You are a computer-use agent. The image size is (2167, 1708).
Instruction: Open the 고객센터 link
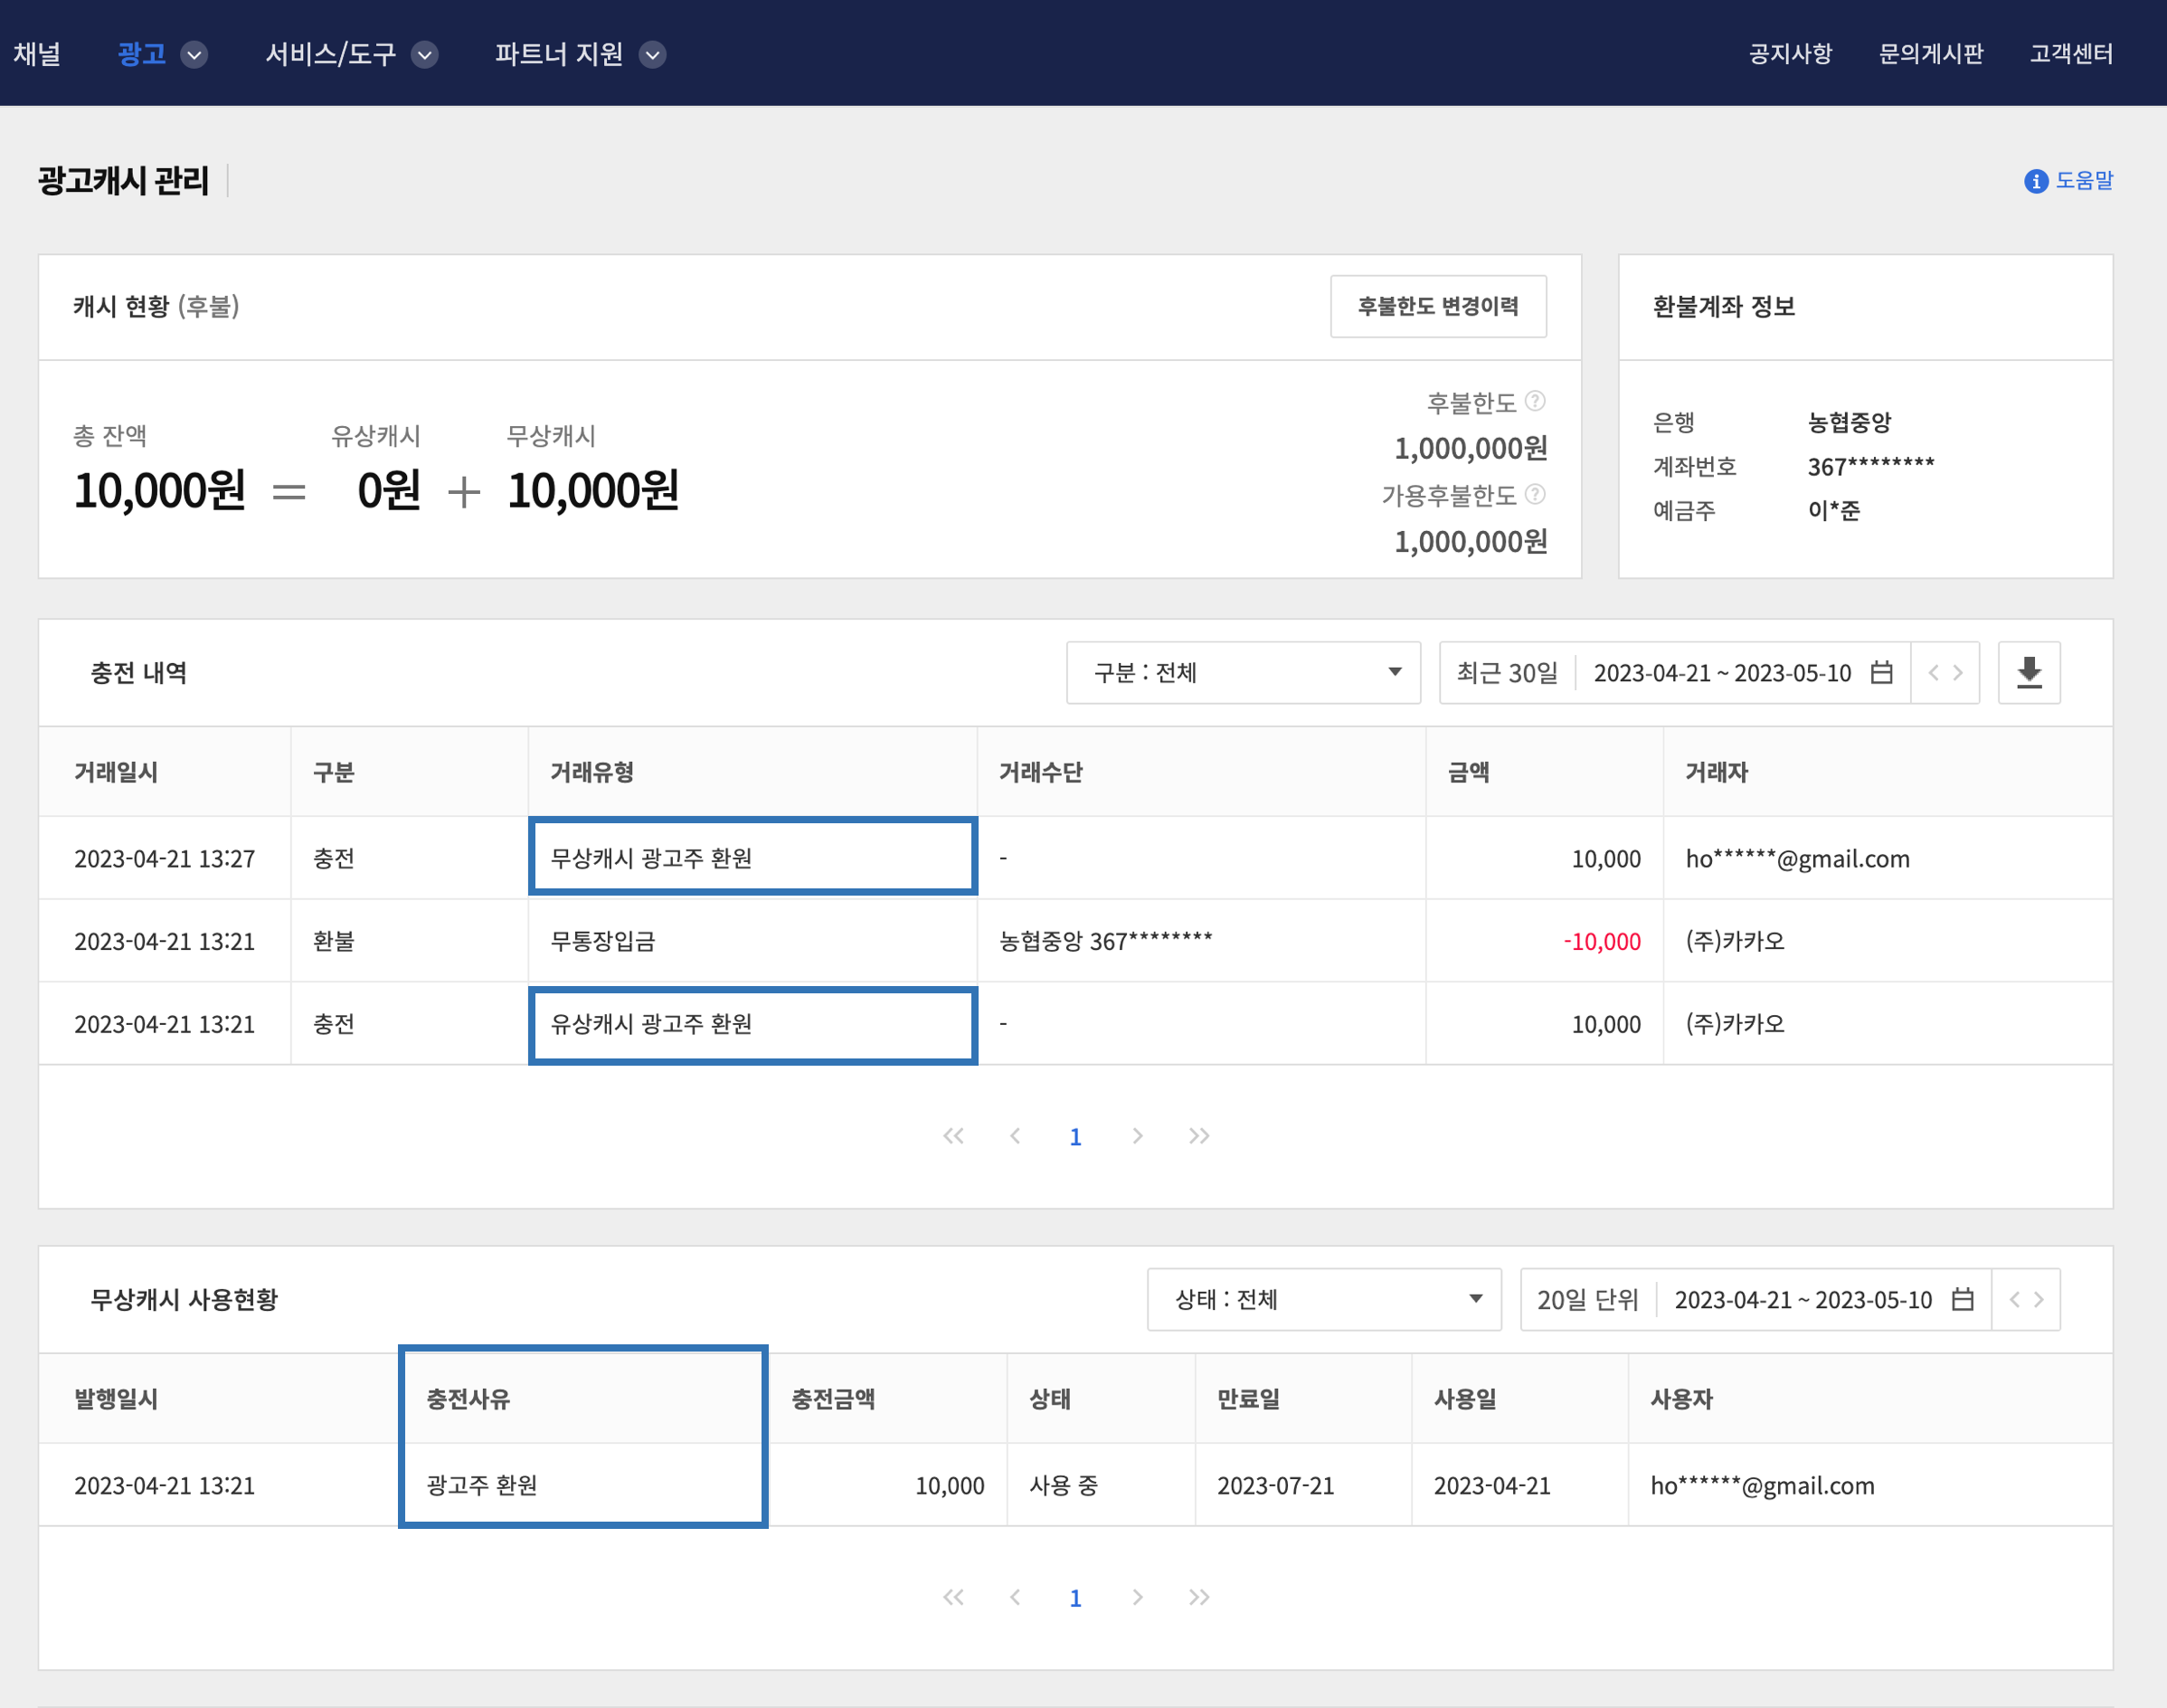(2070, 54)
